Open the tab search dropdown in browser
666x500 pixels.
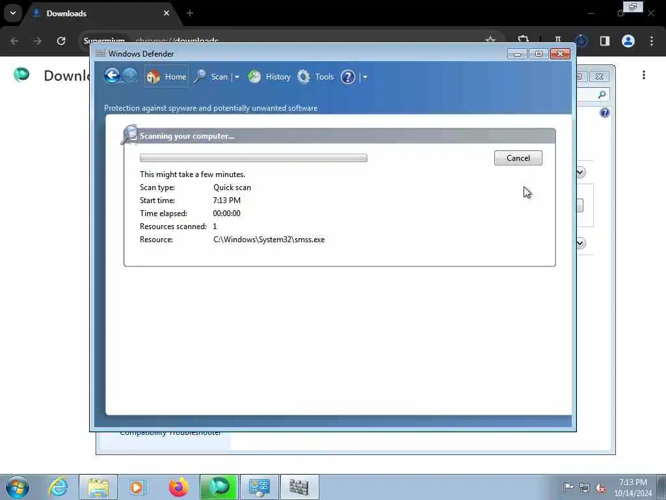[13, 13]
